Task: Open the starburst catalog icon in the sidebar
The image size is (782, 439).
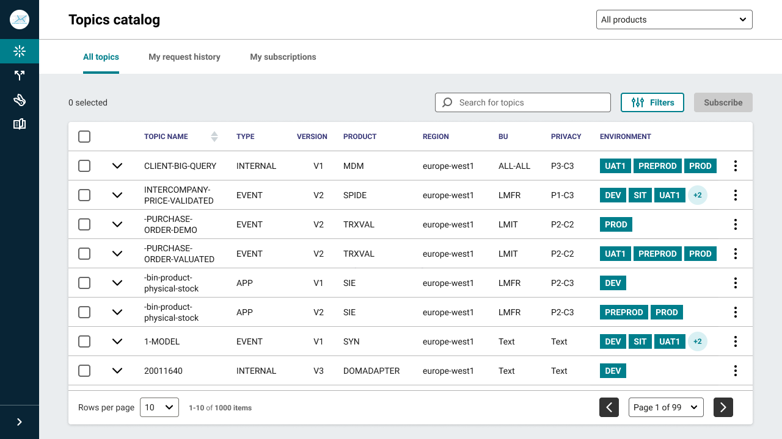Action: 20,51
